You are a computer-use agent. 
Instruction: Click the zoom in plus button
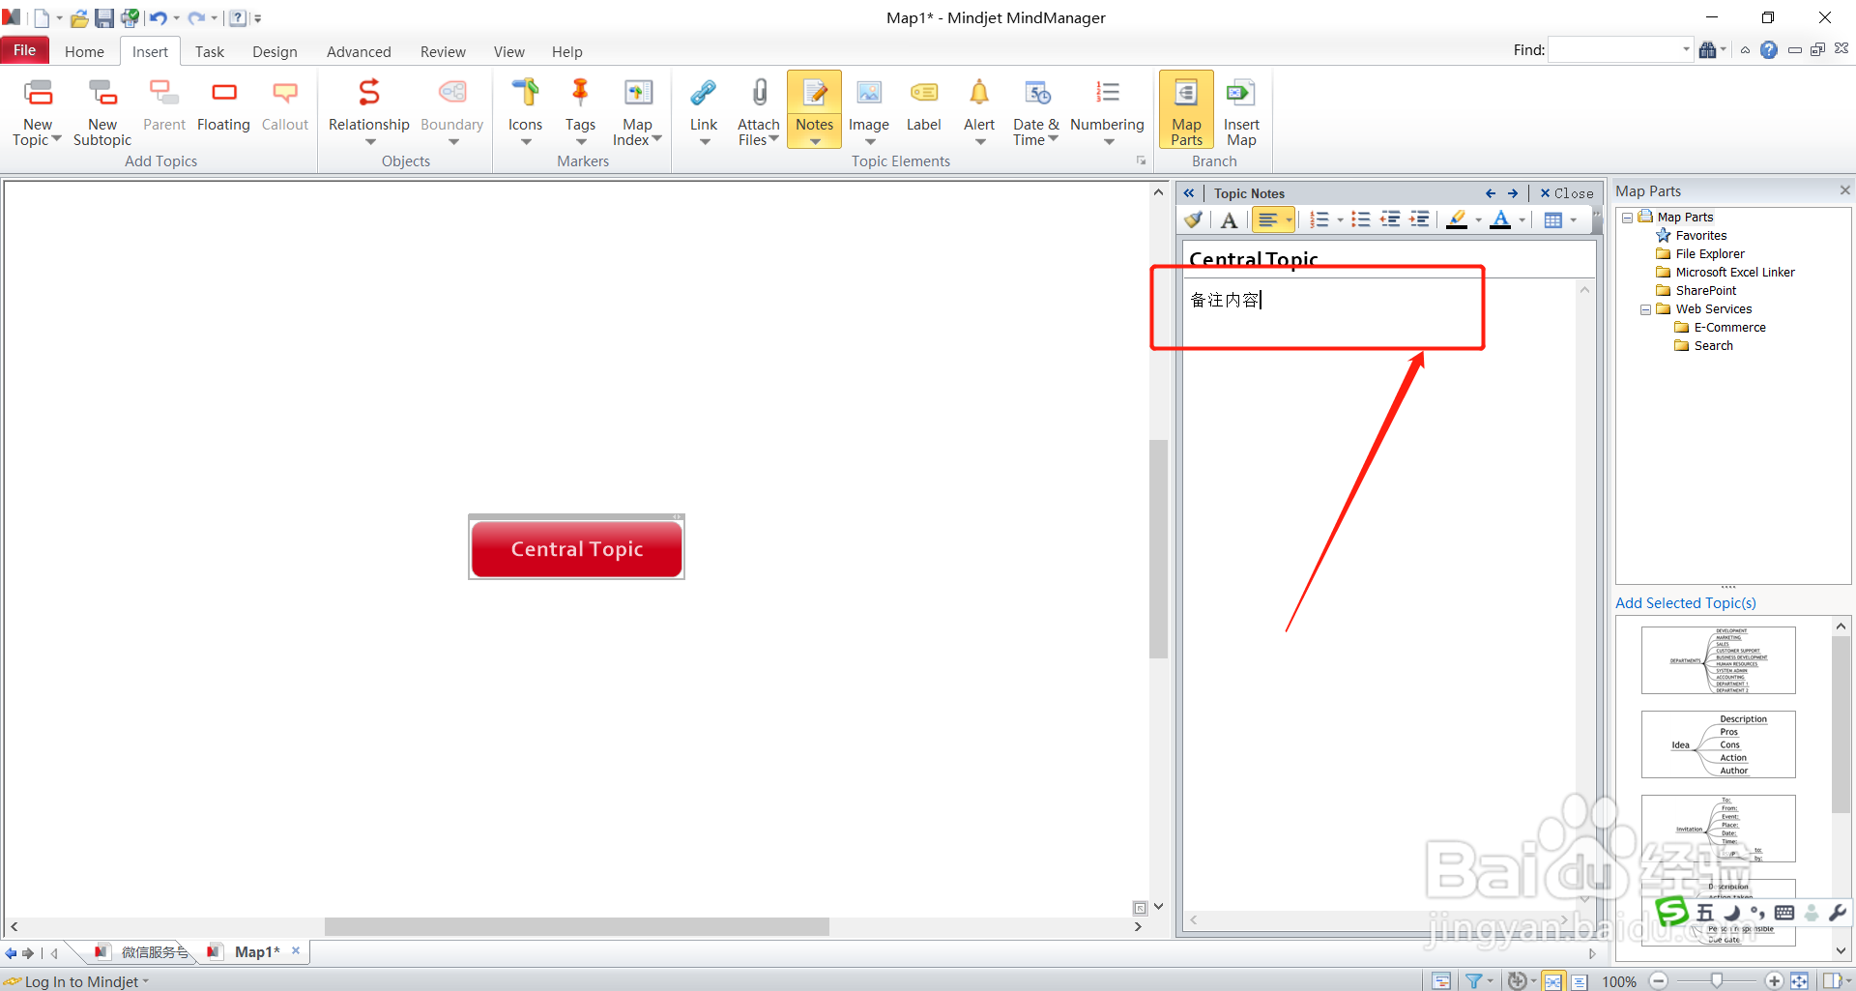(1774, 981)
